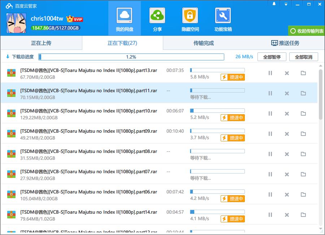Screen dimensions: 325x235
Task: Open the title bar dropdown menu arrow
Action: coord(286,4)
